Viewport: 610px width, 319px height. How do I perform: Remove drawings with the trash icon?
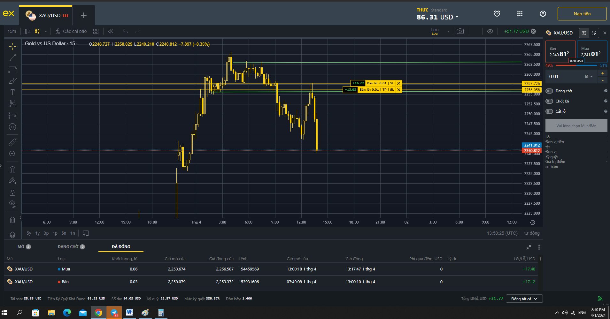(x=12, y=220)
